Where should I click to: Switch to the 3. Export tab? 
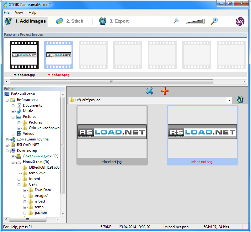coord(114,21)
